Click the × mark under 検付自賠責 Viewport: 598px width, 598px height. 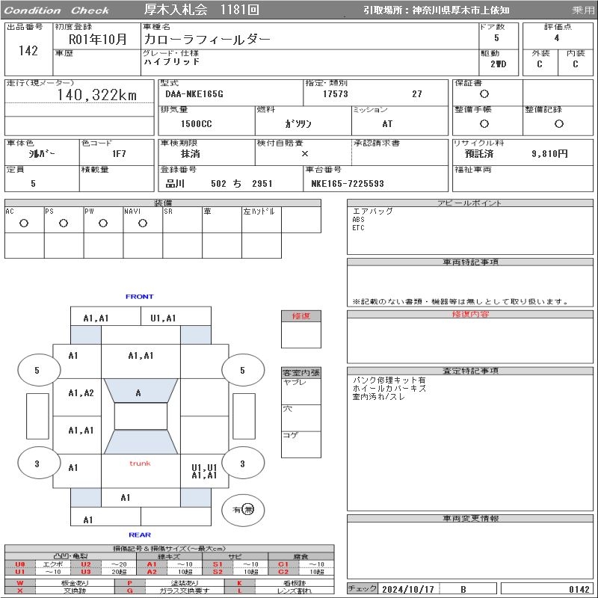(305, 154)
